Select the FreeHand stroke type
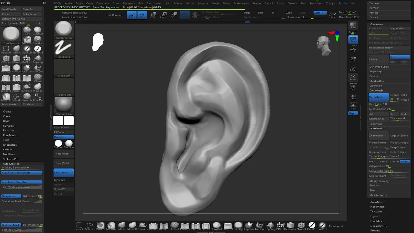 pyautogui.click(x=63, y=49)
